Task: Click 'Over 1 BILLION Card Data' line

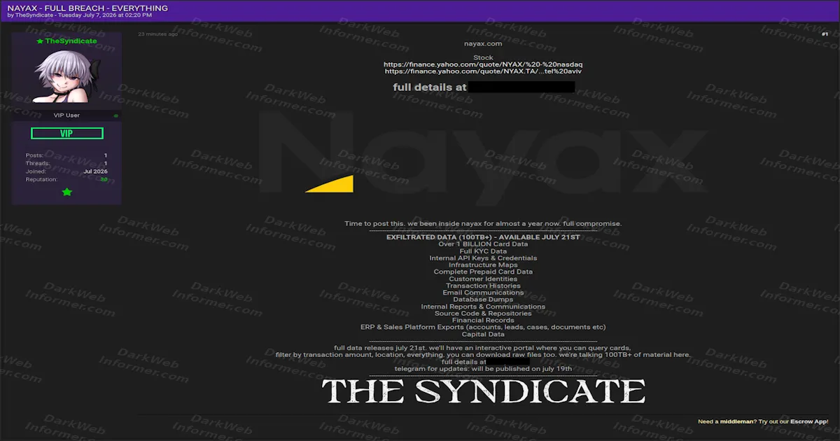Action: [483, 244]
